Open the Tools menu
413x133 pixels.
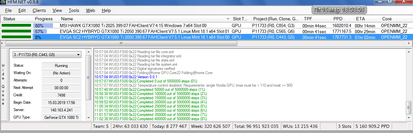tap(74, 11)
